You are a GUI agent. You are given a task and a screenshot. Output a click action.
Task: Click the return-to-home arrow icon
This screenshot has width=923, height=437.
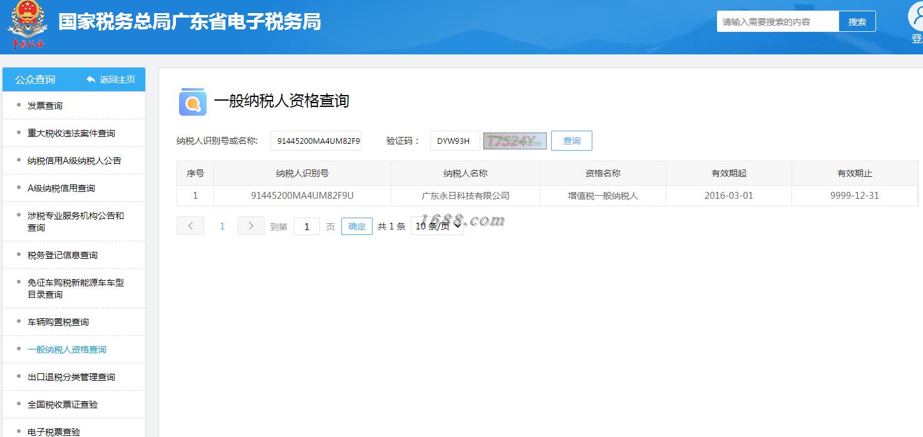coord(91,79)
